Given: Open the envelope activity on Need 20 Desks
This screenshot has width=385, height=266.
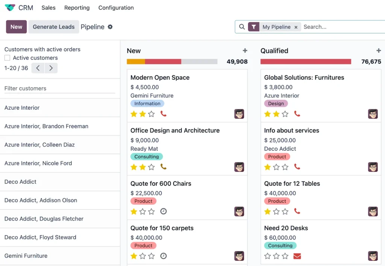Looking at the screenshot, I should 297,256.
